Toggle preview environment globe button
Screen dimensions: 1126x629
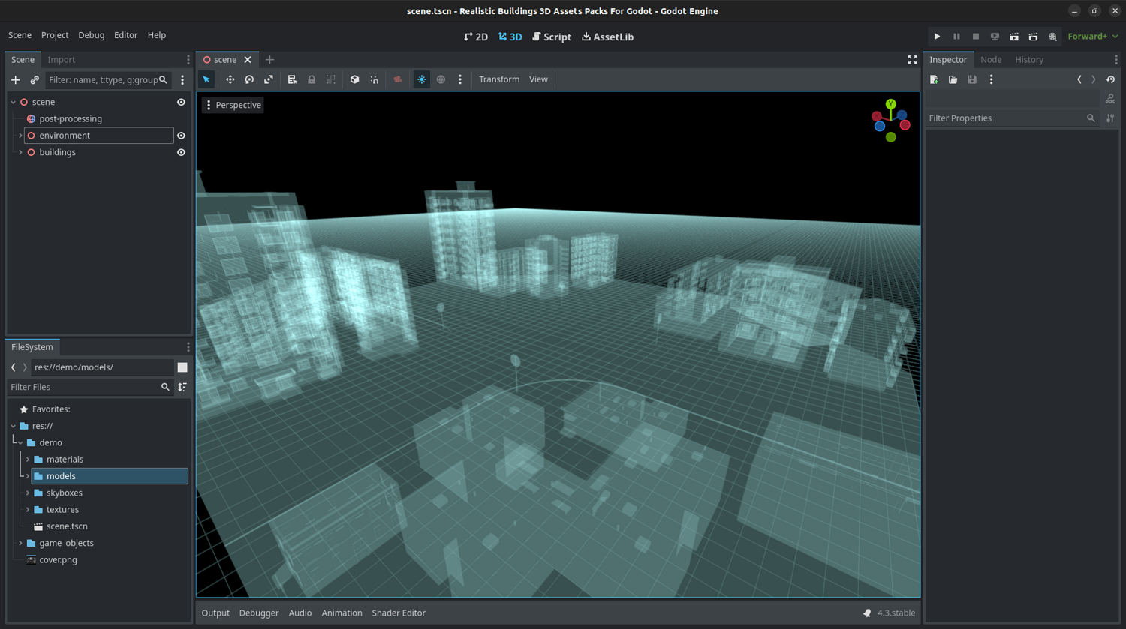(441, 79)
